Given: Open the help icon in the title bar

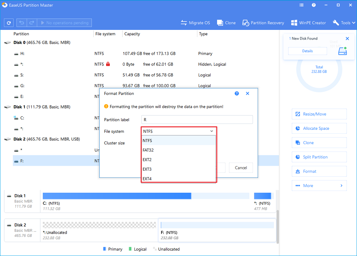Looking at the screenshot, I should (x=314, y=5).
